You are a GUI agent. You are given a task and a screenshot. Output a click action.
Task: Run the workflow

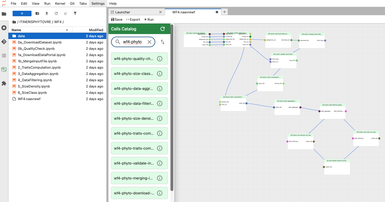[x=149, y=19]
